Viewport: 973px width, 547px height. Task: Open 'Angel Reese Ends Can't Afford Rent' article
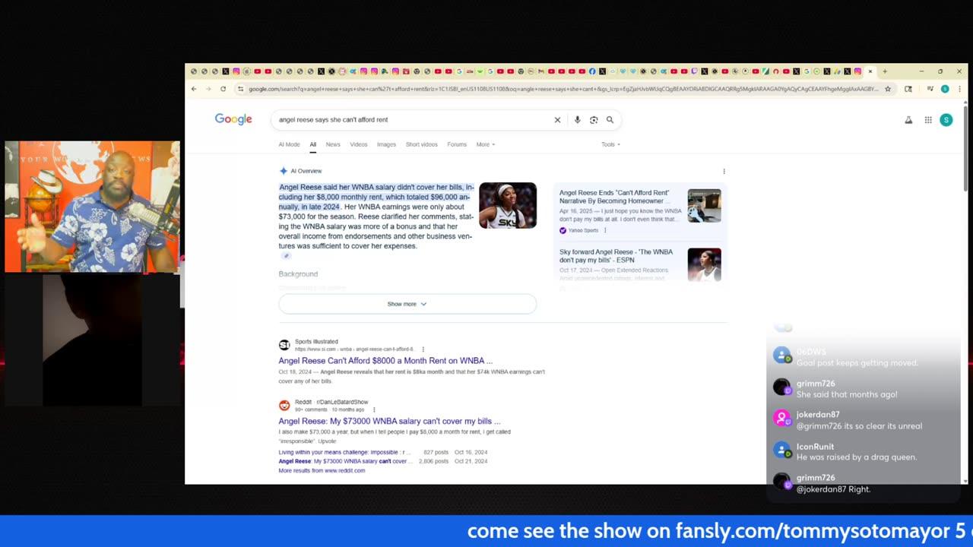click(x=614, y=197)
